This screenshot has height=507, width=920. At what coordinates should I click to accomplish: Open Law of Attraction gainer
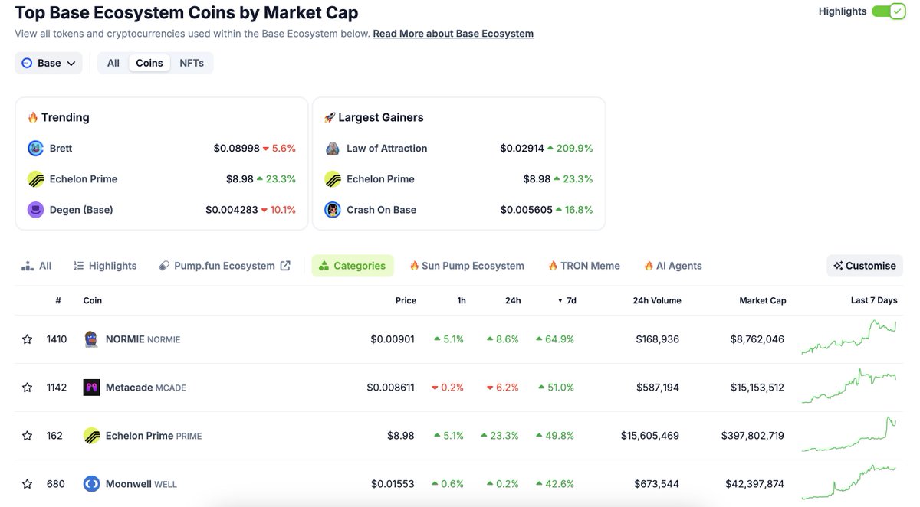tap(387, 148)
